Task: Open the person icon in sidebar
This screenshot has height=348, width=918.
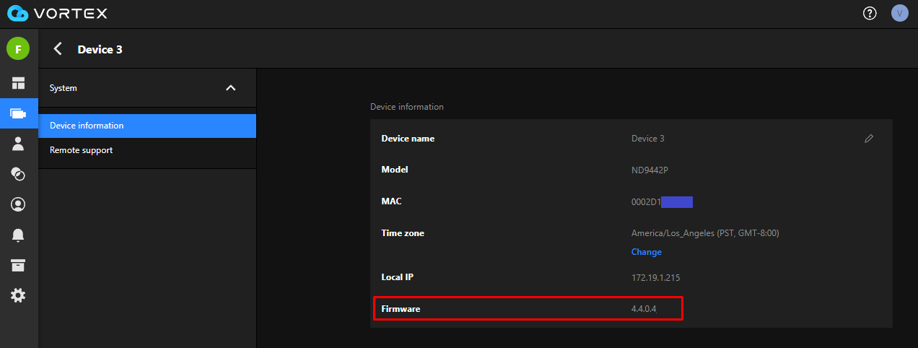Action: click(x=18, y=144)
